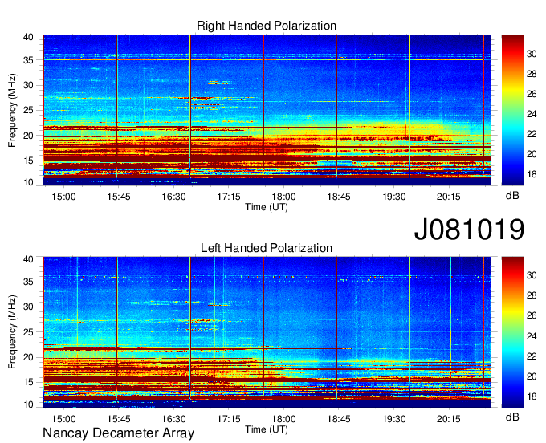The height and width of the screenshot is (443, 546).
Task: Click the "Nancay Decameter Array" caption
Action: [118, 433]
